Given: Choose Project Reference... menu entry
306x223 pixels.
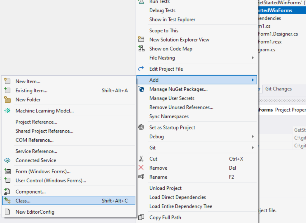Looking at the screenshot, I should (36, 122).
